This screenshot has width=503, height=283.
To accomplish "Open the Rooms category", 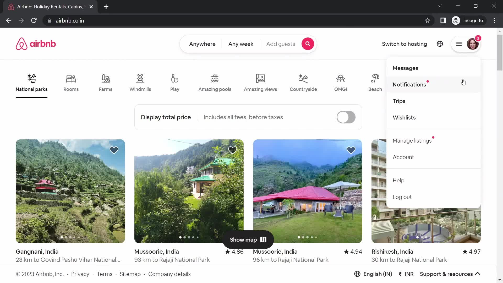I will (71, 83).
